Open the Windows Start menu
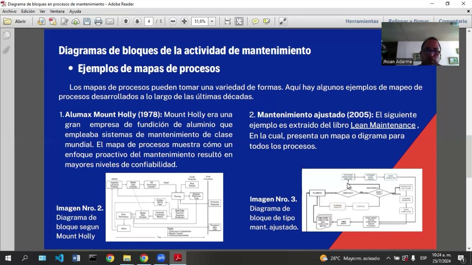This screenshot has height=265, width=472. click(x=8, y=258)
